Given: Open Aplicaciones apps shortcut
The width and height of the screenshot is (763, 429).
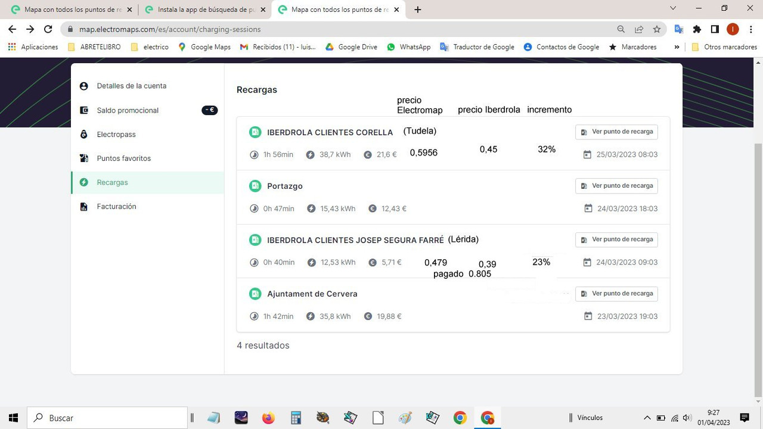Looking at the screenshot, I should pos(33,47).
